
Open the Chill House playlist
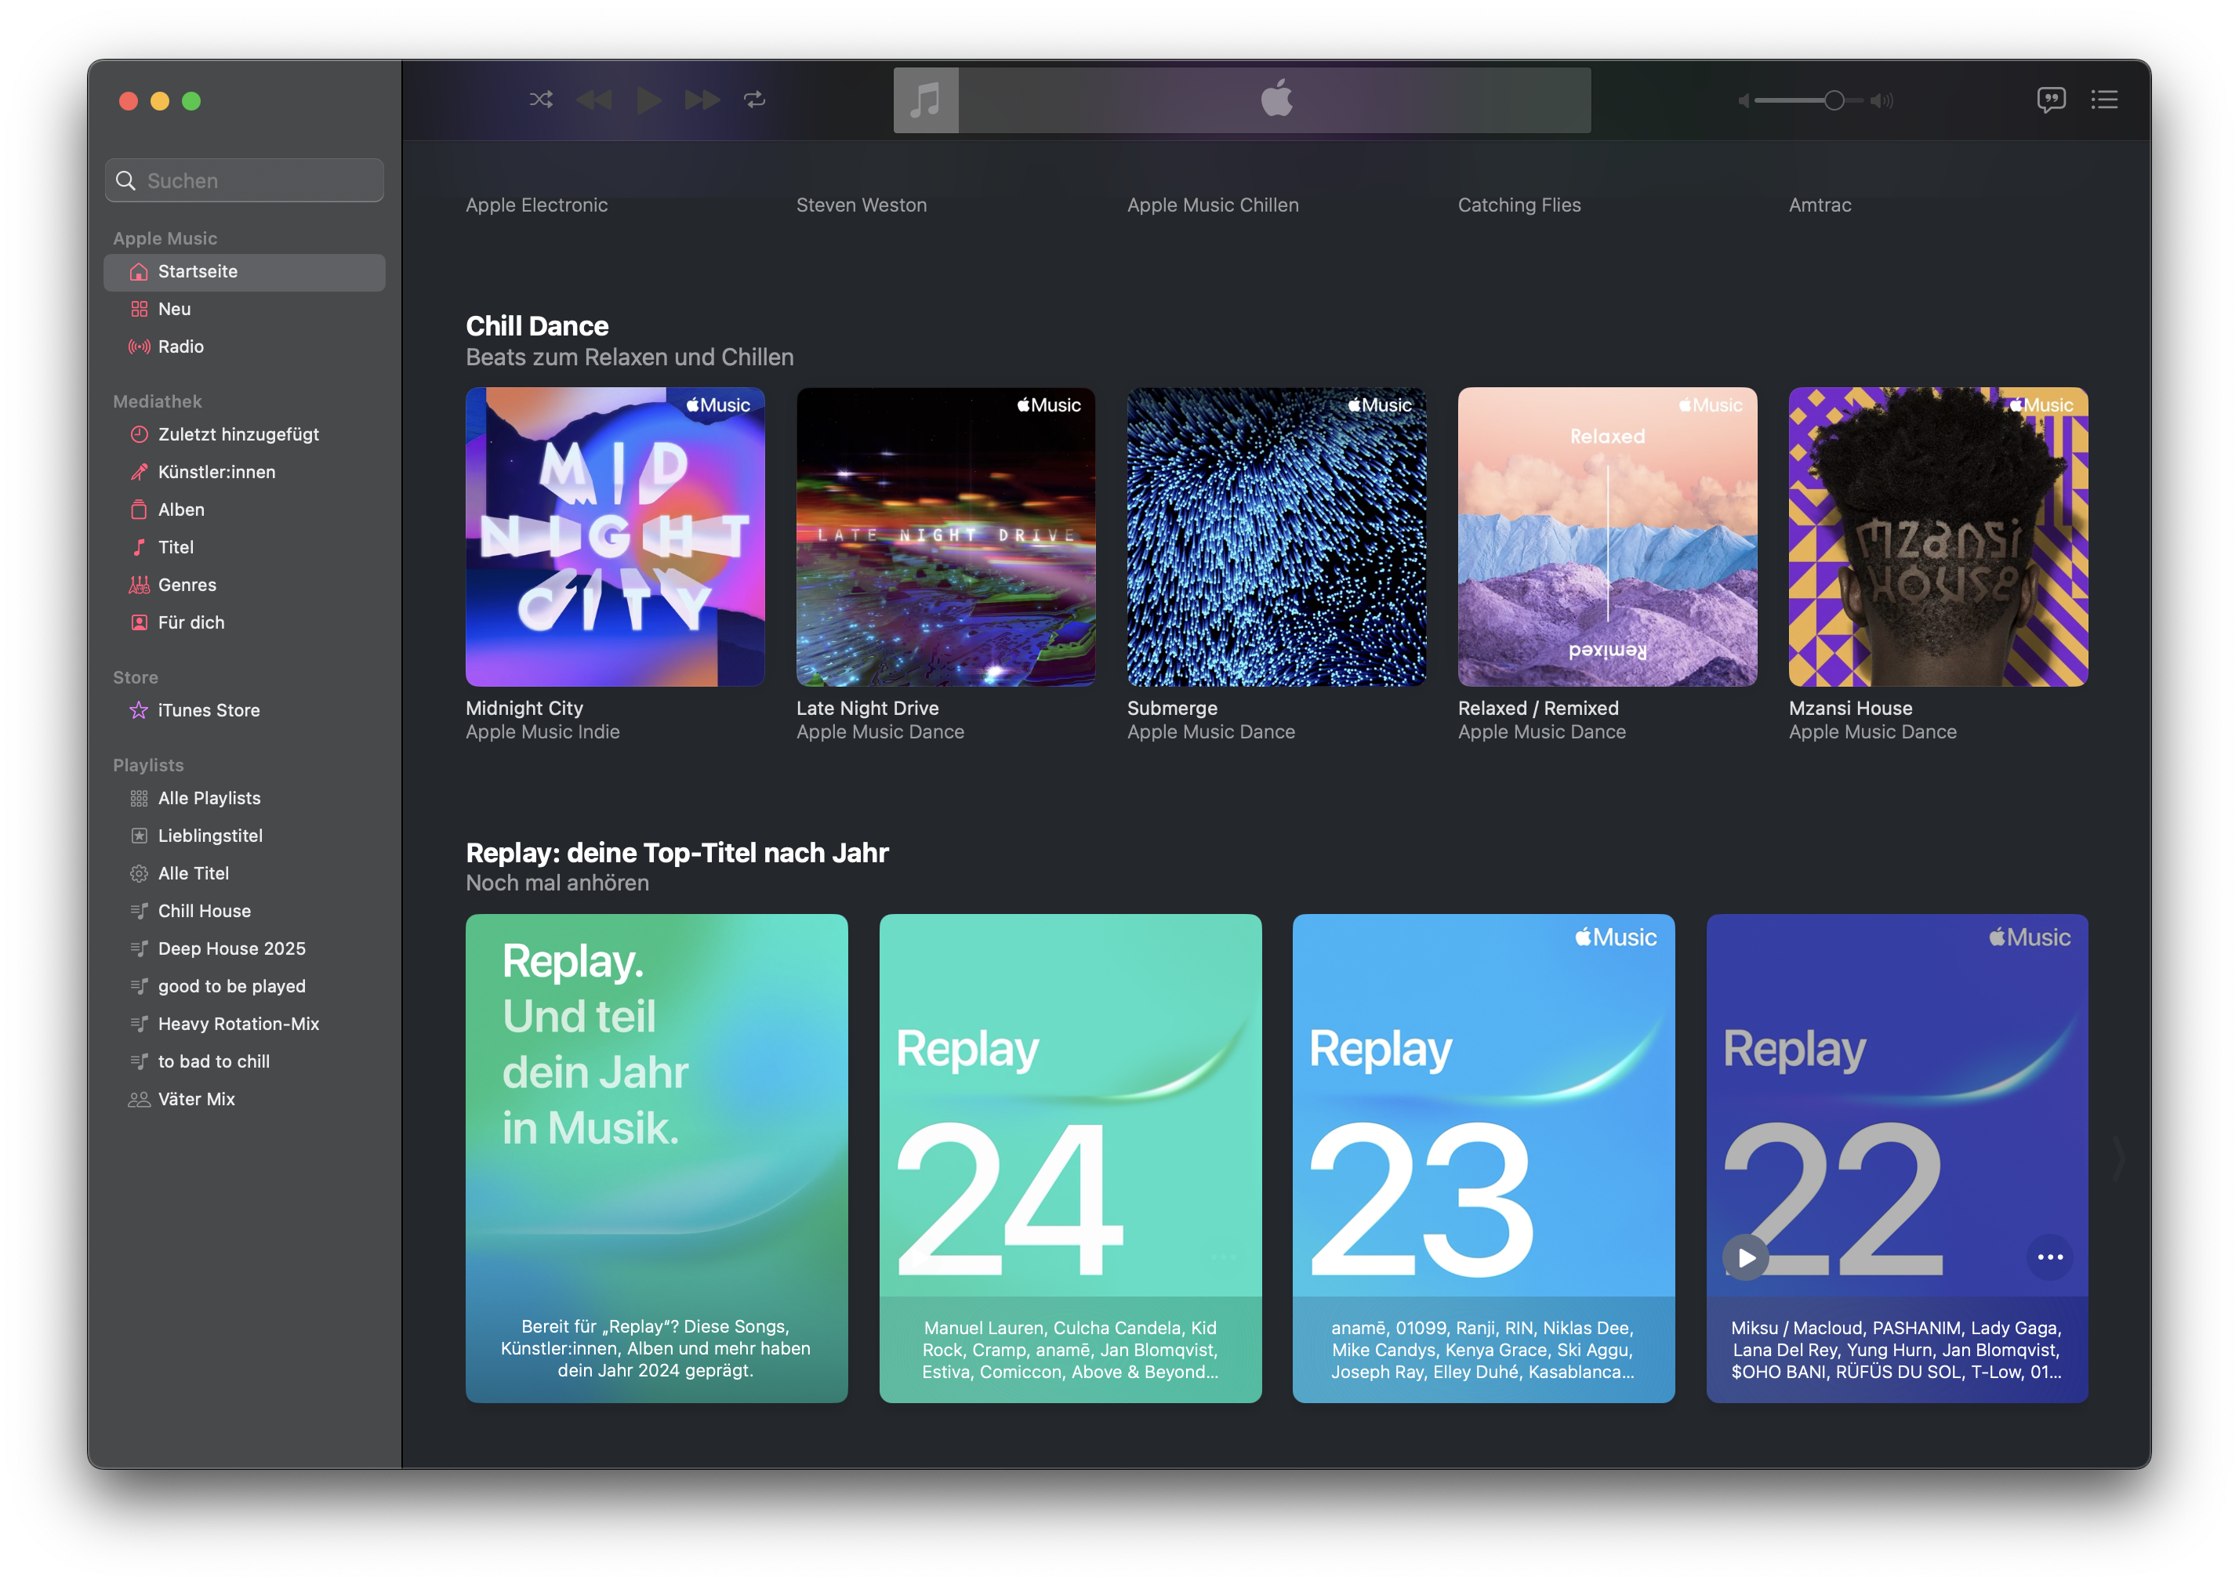coord(204,911)
